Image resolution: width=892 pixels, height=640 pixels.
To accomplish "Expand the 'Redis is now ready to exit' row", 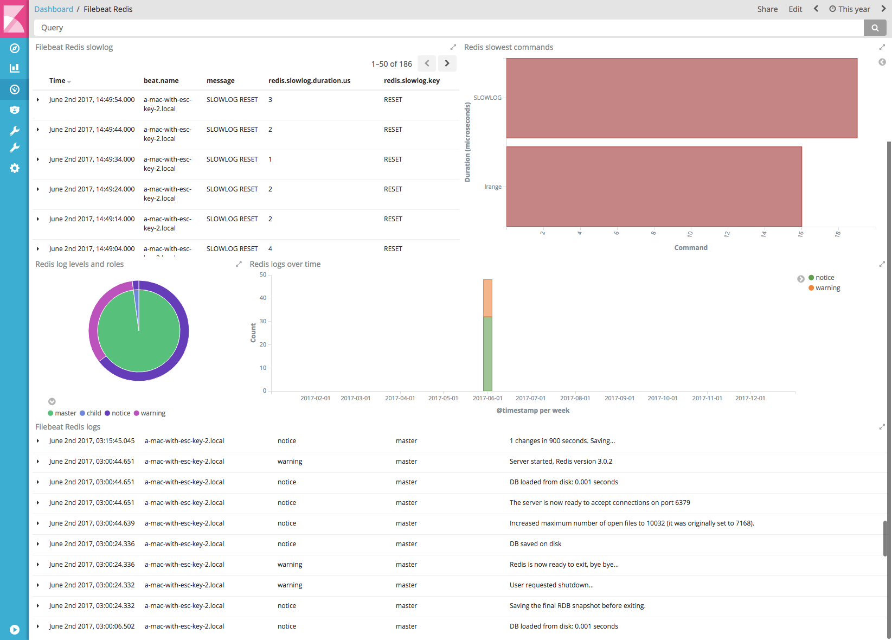I will point(38,565).
